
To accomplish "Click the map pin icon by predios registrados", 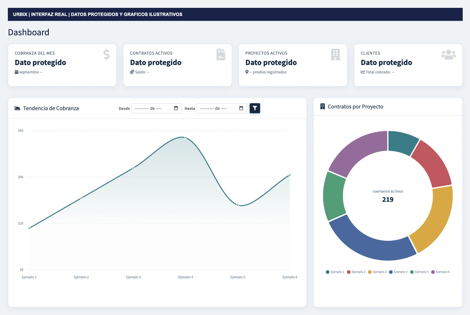I will click(x=247, y=72).
